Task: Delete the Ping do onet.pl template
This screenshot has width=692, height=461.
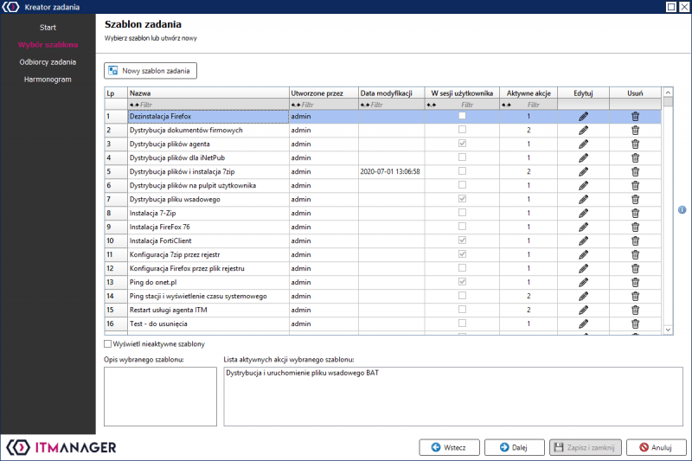Action: [x=635, y=282]
